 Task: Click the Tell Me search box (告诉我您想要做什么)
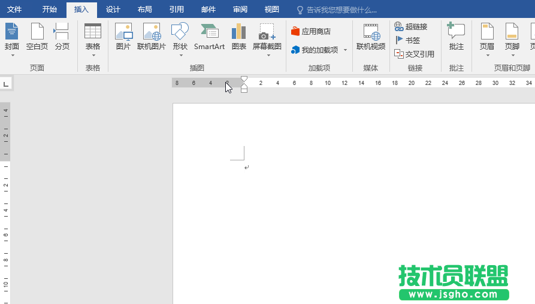tap(341, 10)
